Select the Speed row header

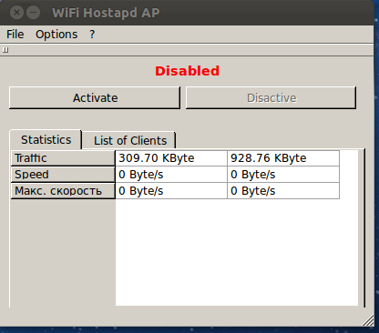[x=63, y=175]
